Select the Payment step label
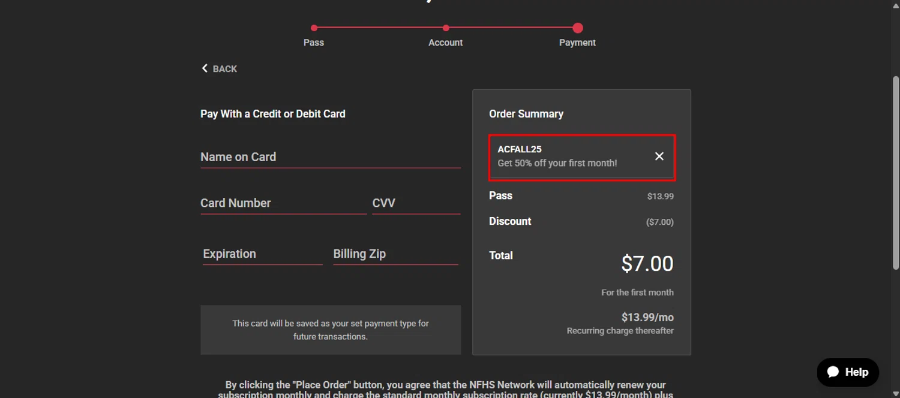The width and height of the screenshot is (900, 398). pos(577,43)
